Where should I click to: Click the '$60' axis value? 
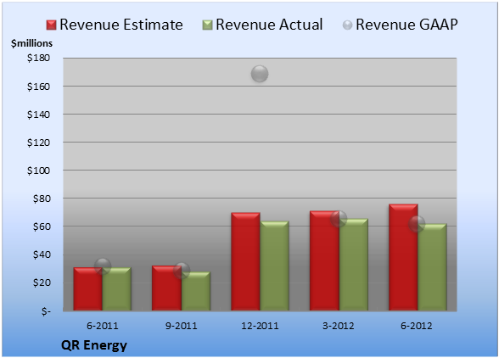(42, 227)
